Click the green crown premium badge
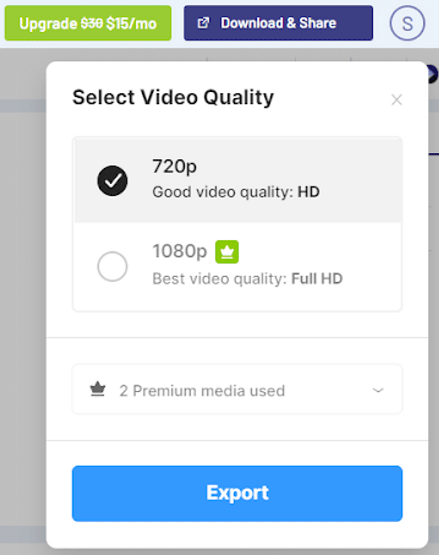 227,252
